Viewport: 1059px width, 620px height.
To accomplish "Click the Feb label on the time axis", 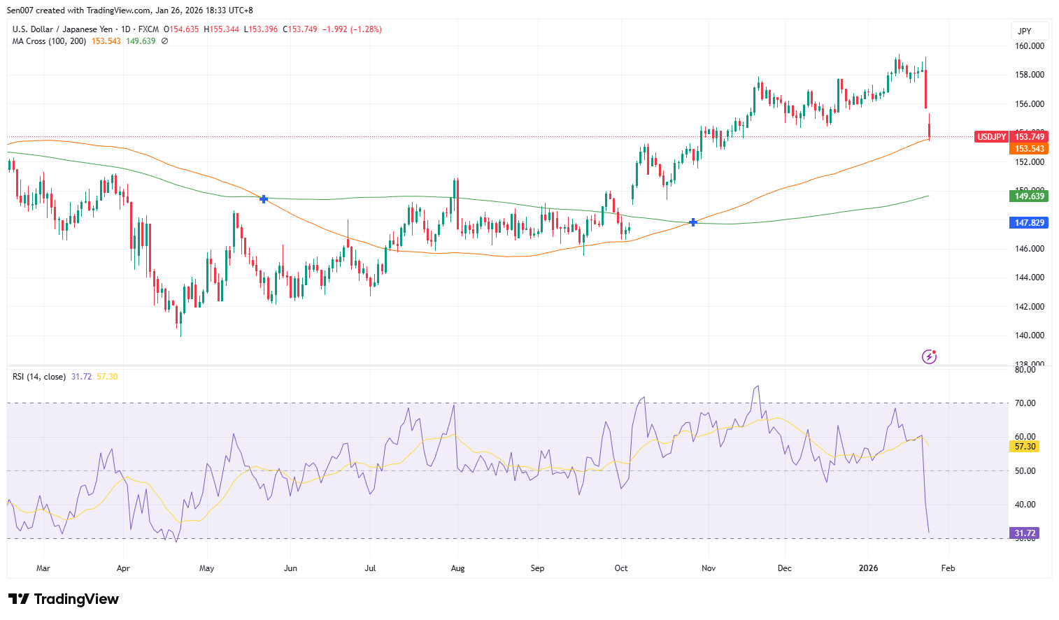I will (948, 568).
